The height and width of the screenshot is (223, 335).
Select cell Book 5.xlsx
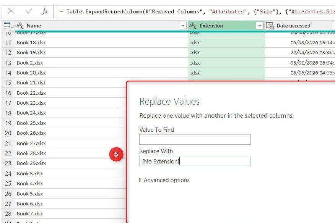click(71, 194)
